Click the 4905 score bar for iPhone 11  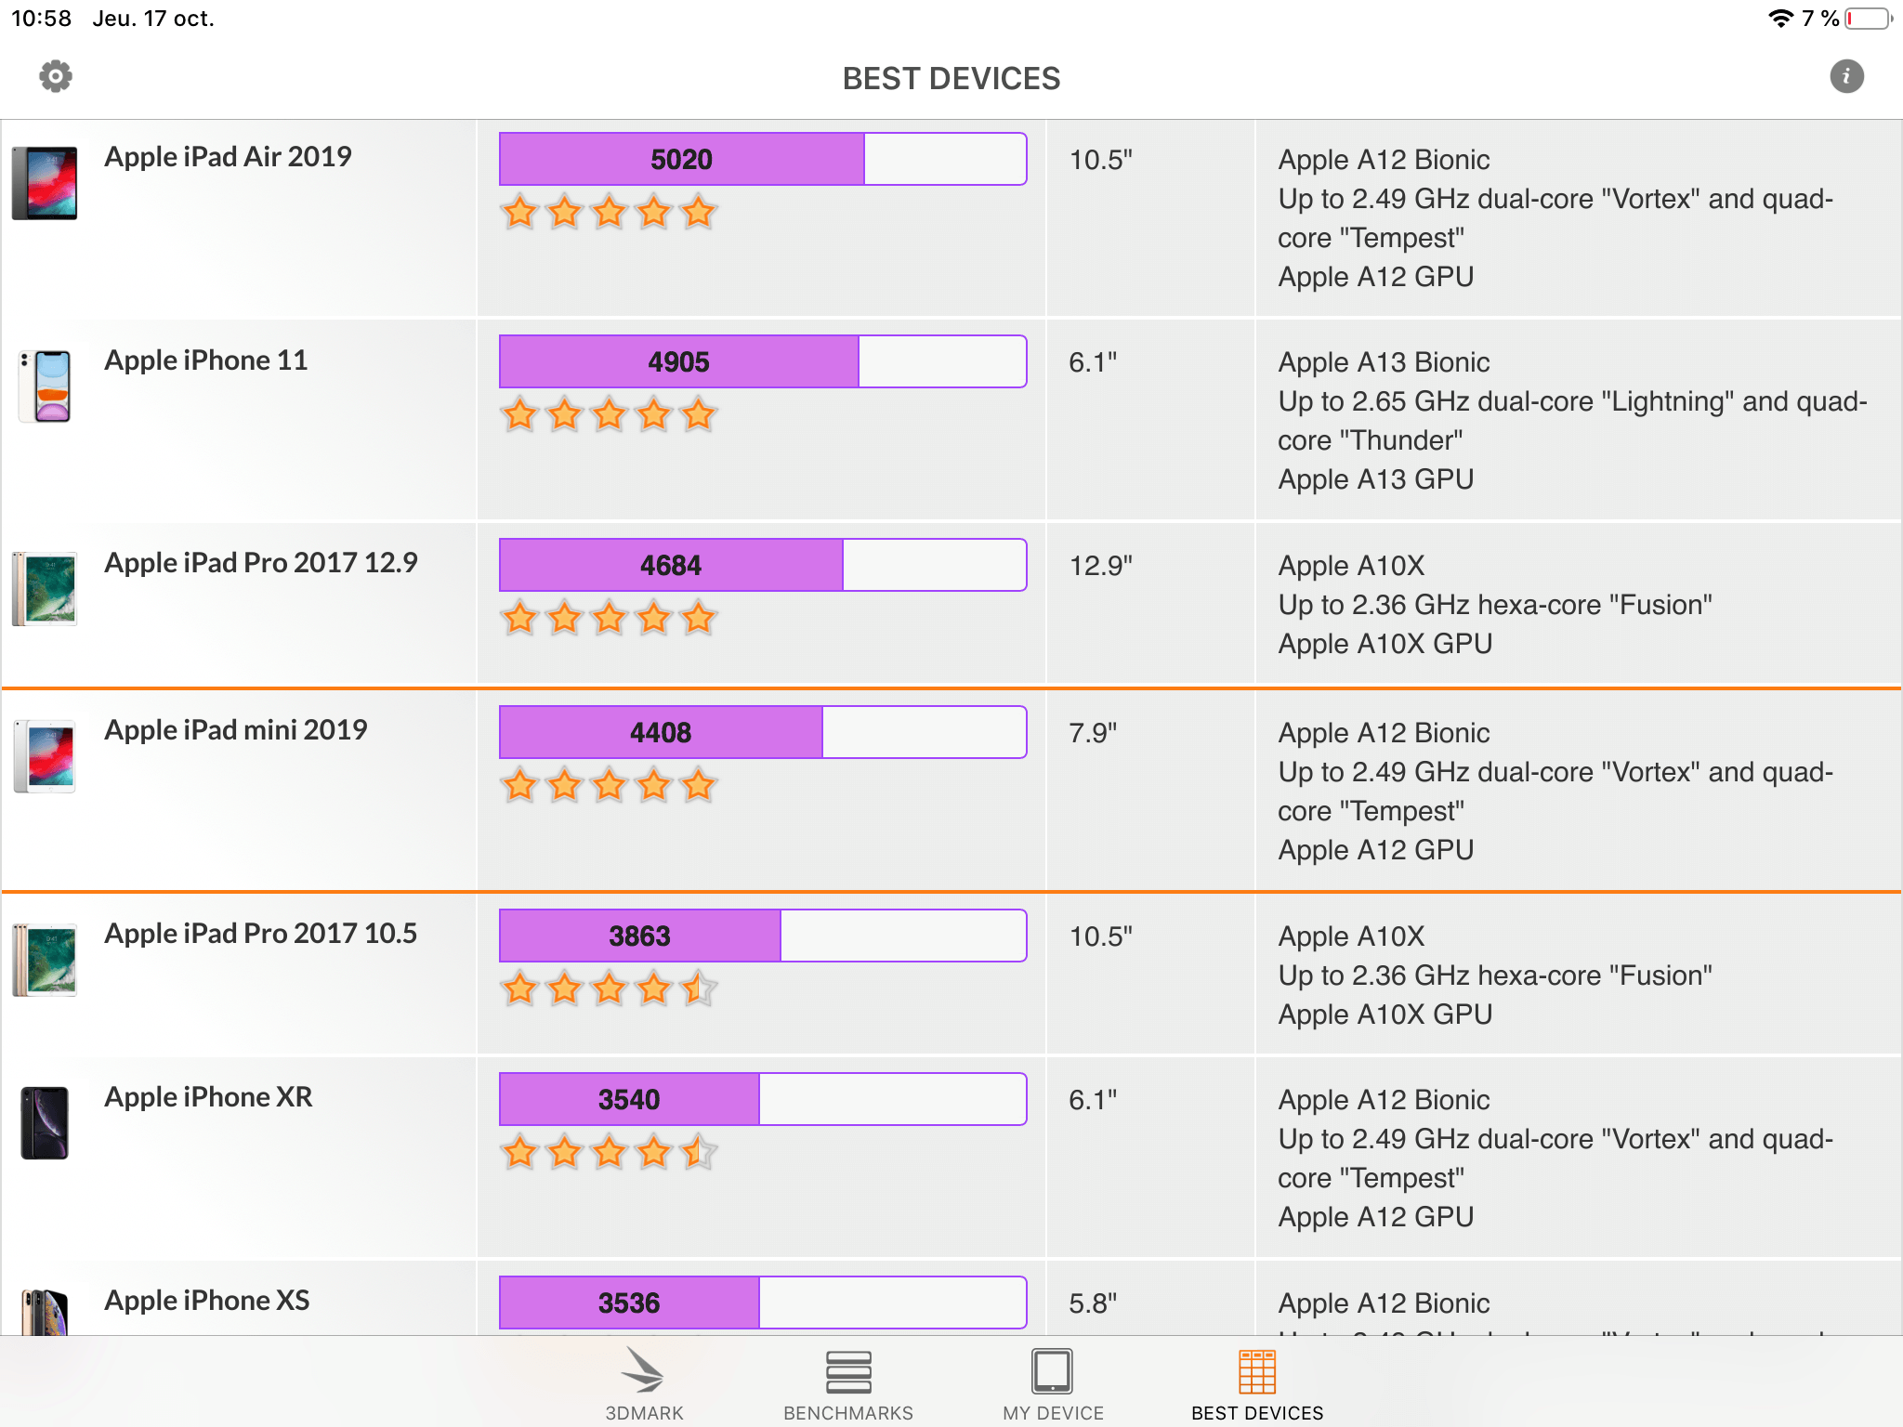tap(762, 361)
